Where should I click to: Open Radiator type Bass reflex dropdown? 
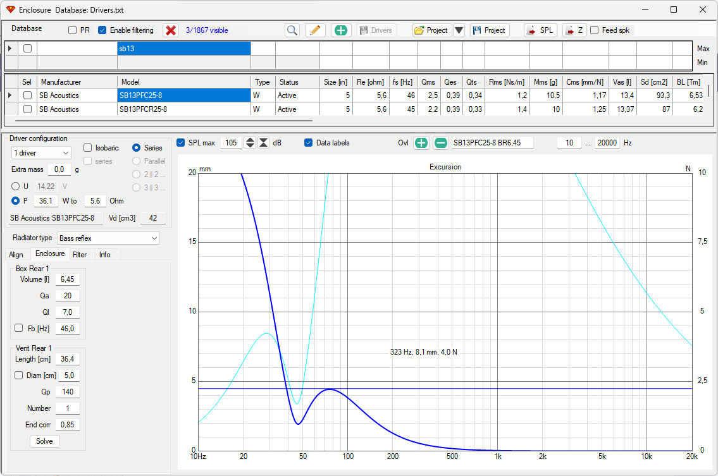tap(109, 238)
